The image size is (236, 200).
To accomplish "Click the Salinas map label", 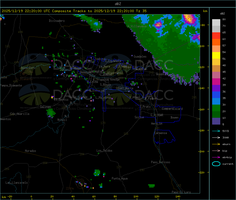I will 45,107.
